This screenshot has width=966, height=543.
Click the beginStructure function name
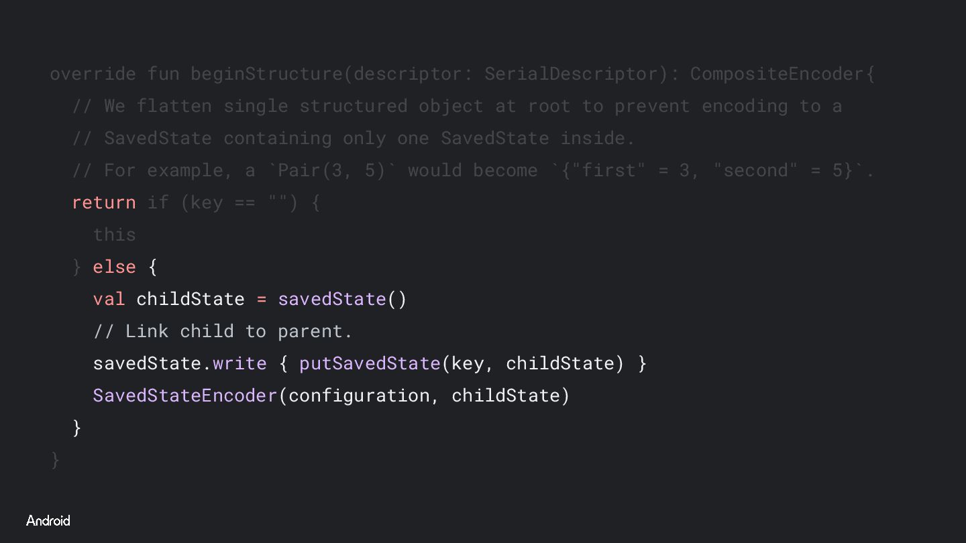click(266, 74)
